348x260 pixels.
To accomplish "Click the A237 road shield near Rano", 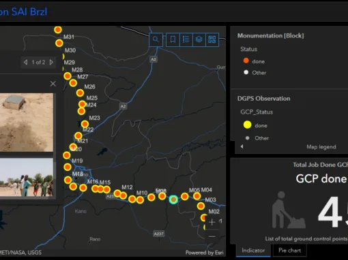I will [158, 233].
